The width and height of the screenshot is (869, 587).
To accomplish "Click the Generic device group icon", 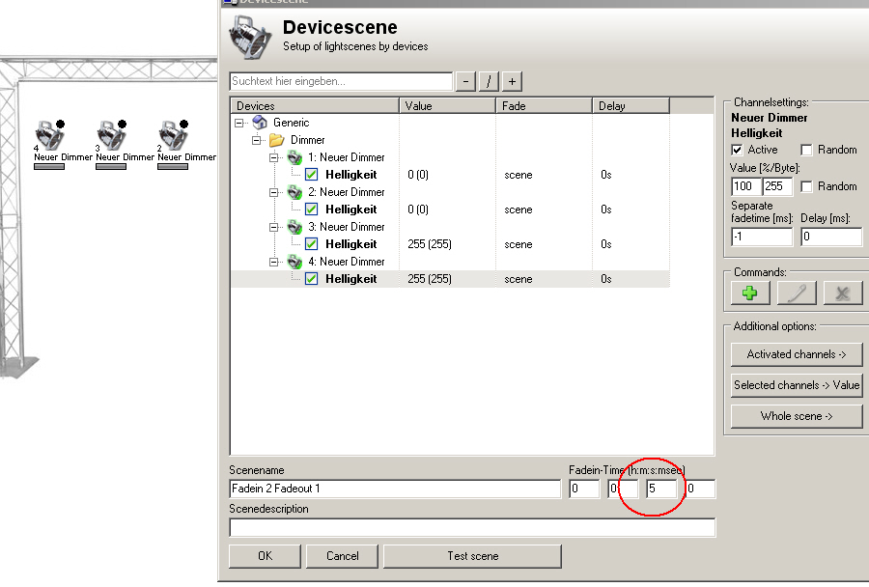I will point(259,123).
